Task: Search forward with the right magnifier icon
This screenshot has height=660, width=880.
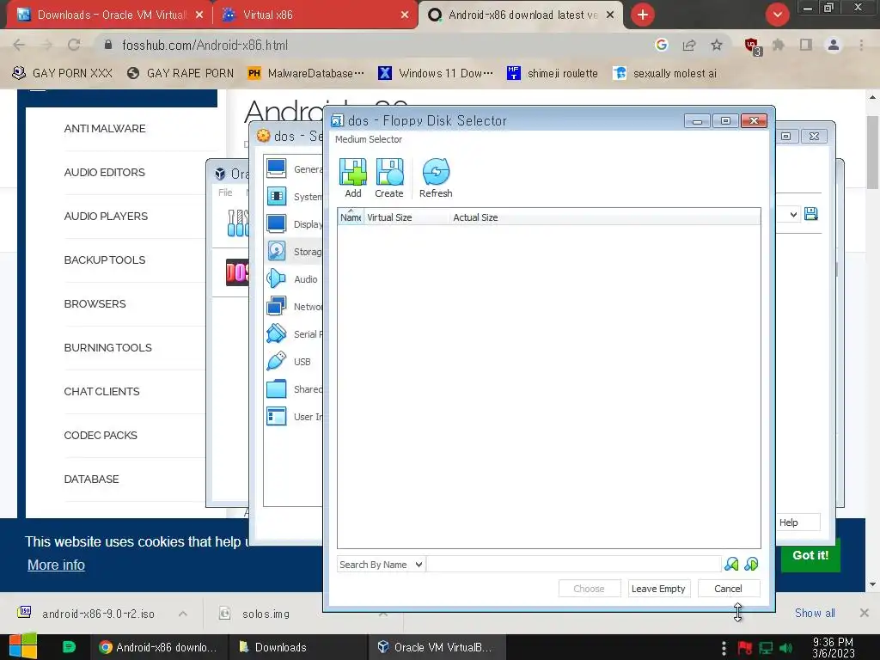Action: (751, 564)
